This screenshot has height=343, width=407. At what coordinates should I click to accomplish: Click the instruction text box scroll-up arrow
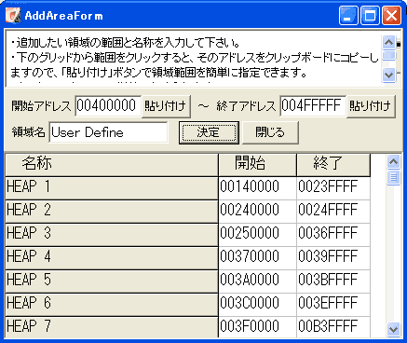tap(389, 42)
